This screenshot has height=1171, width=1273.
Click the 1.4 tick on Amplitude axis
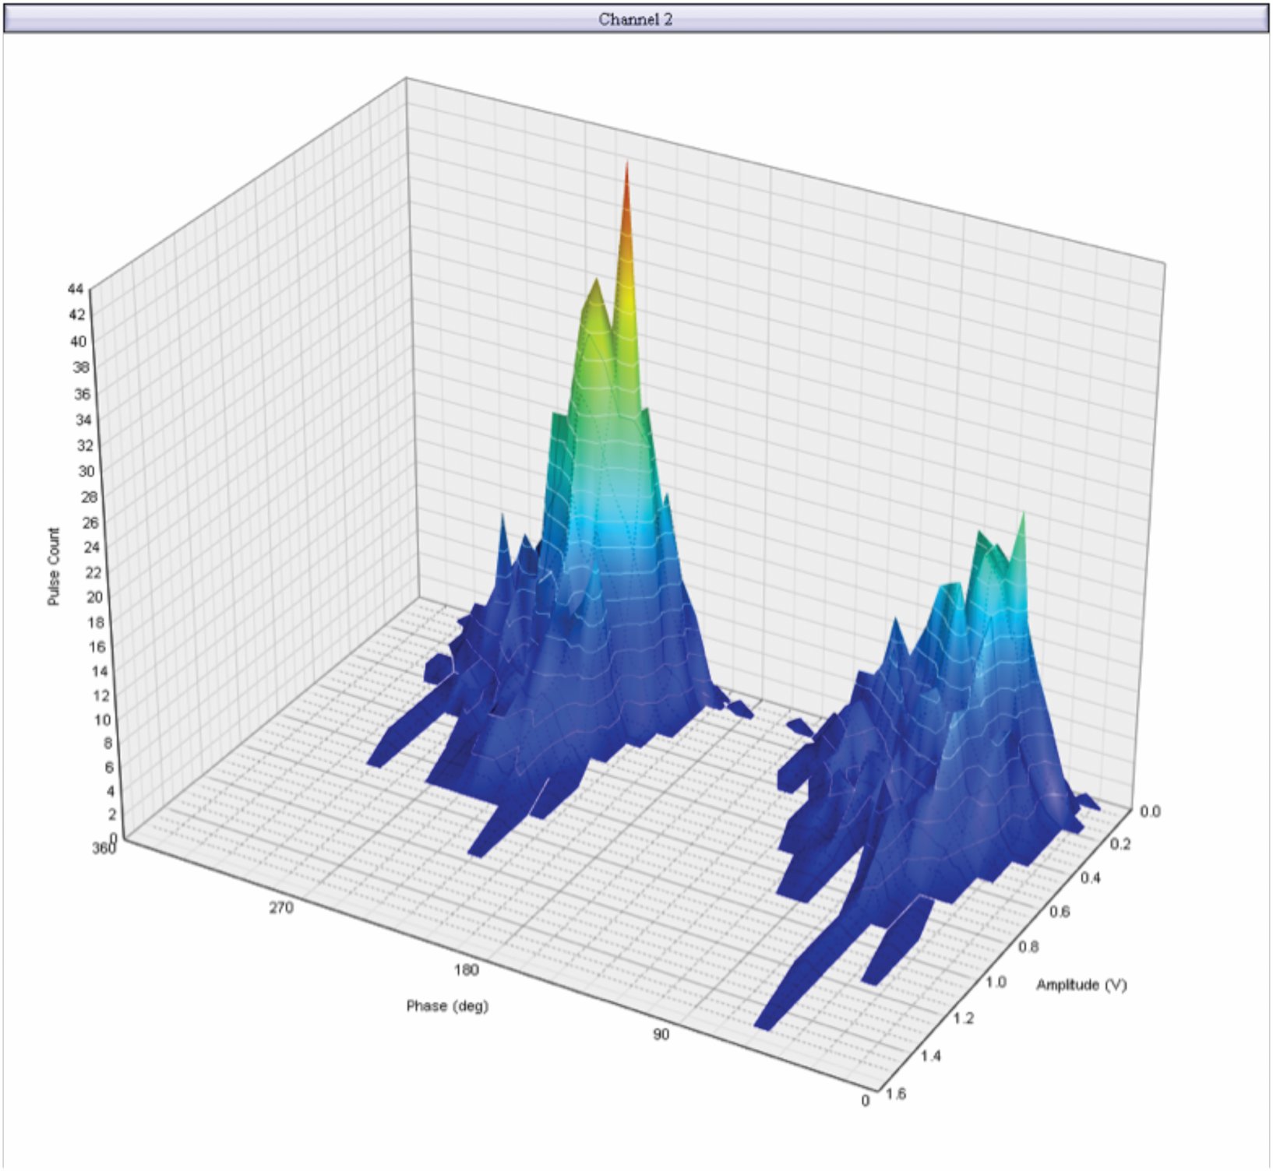pos(930,1056)
